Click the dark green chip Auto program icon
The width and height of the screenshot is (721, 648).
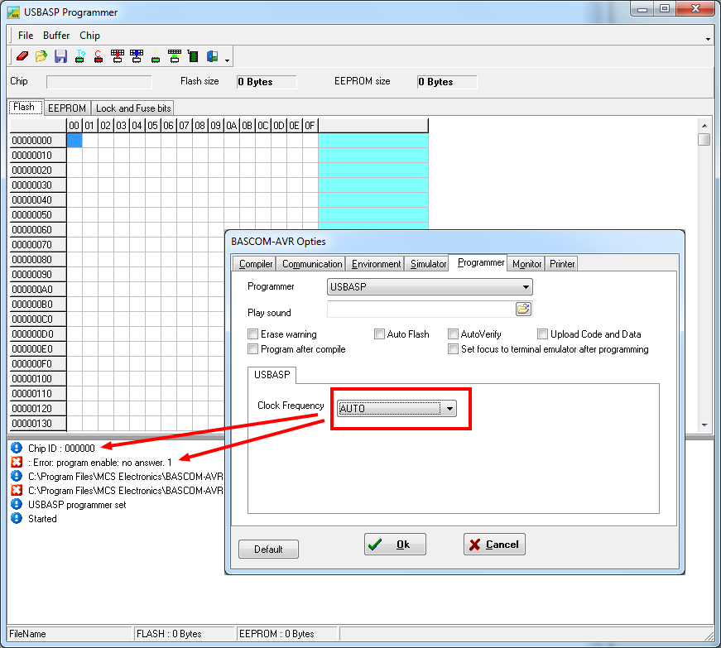194,56
